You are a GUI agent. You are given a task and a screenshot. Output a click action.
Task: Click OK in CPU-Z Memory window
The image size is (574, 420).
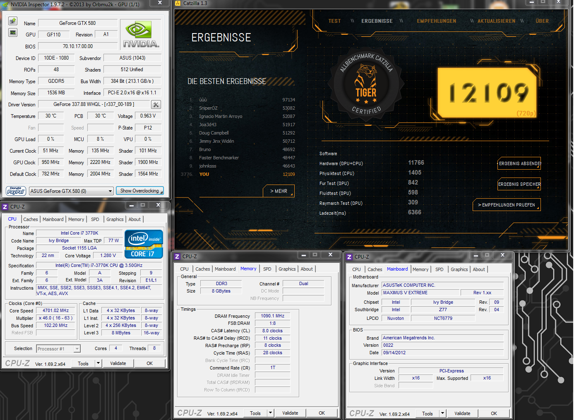click(322, 413)
